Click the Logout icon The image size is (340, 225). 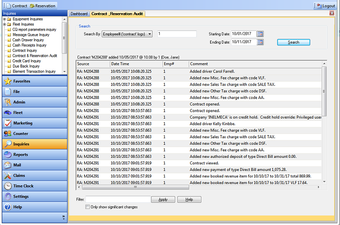tap(320, 6)
